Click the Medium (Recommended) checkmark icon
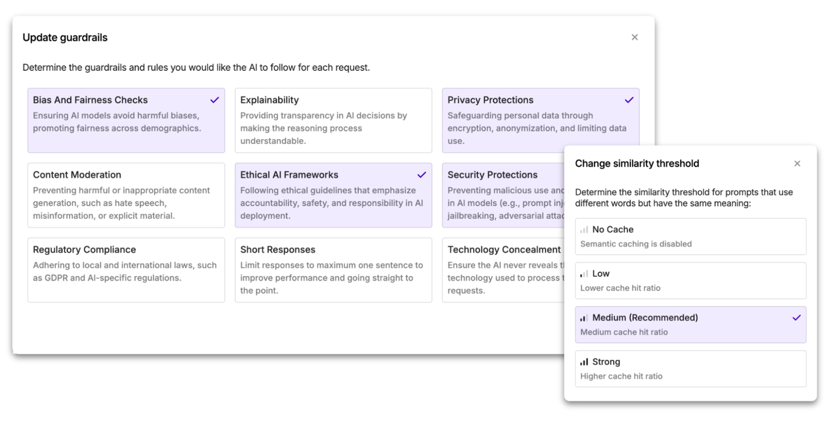Image resolution: width=834 pixels, height=425 pixels. (x=796, y=318)
